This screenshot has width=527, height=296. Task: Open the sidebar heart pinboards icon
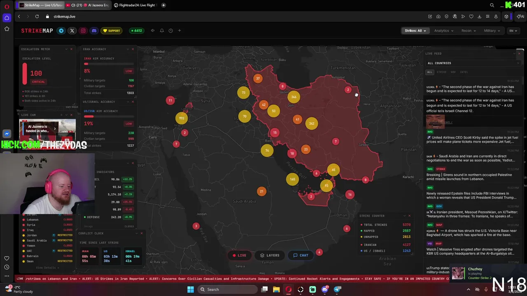tap(7, 258)
